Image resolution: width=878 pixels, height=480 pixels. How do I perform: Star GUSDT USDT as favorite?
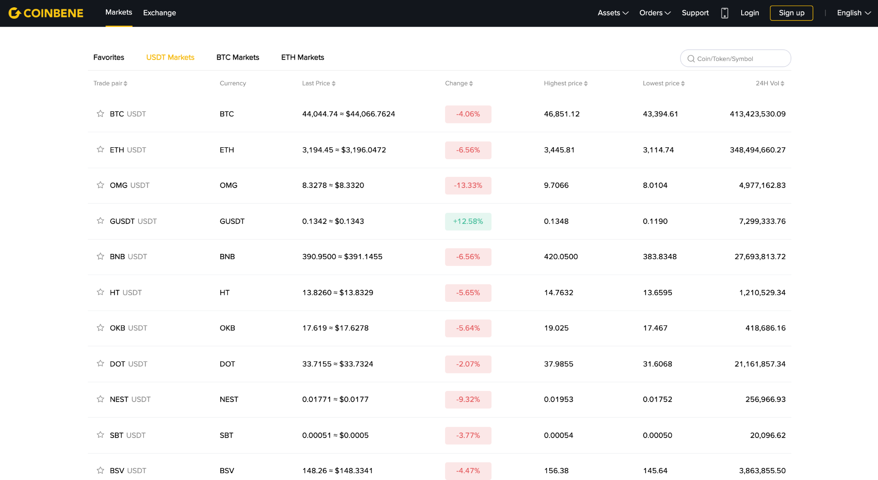(100, 221)
